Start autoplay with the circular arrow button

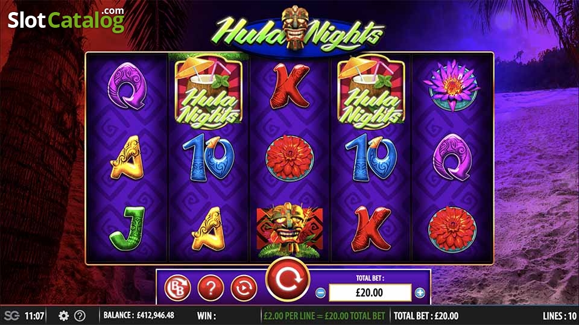pos(244,288)
